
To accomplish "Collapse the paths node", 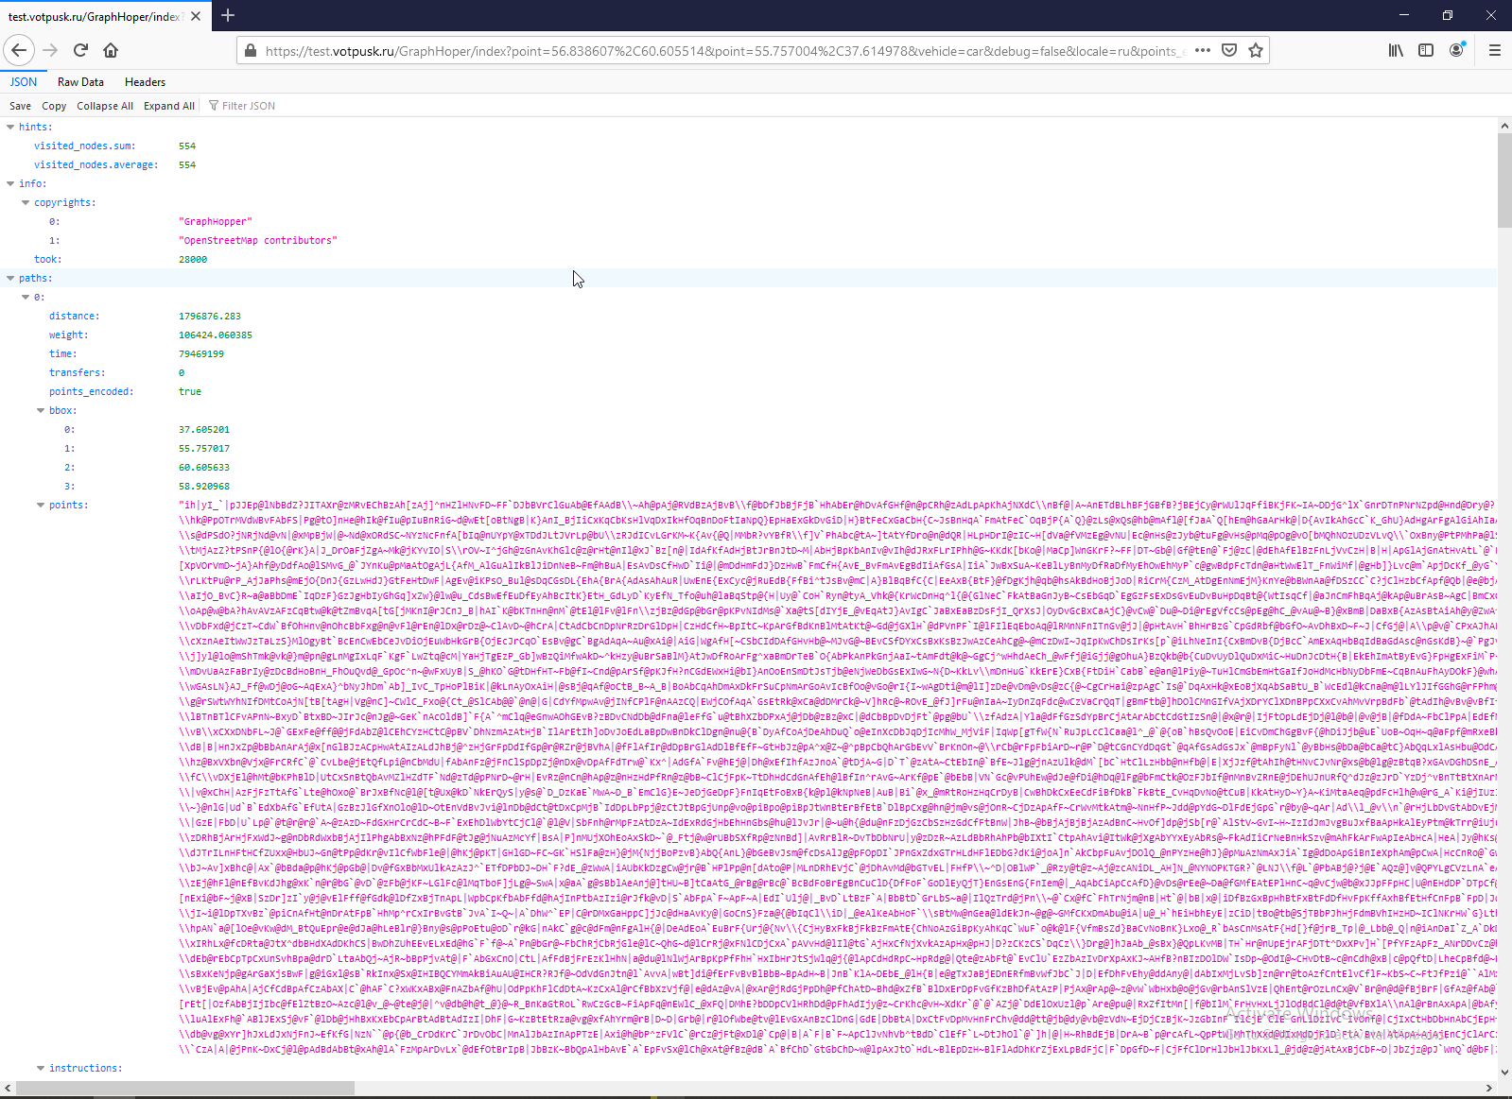I will (x=10, y=278).
